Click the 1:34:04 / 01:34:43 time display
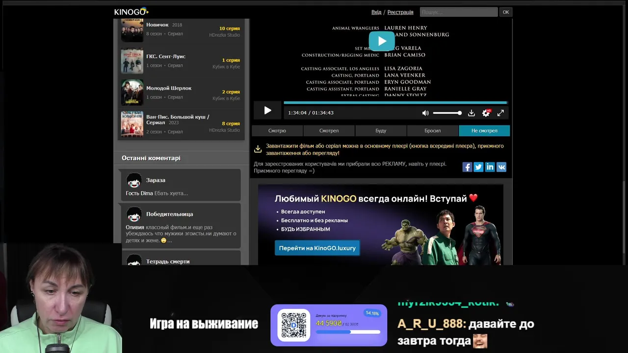This screenshot has width=628, height=353. coord(311,113)
